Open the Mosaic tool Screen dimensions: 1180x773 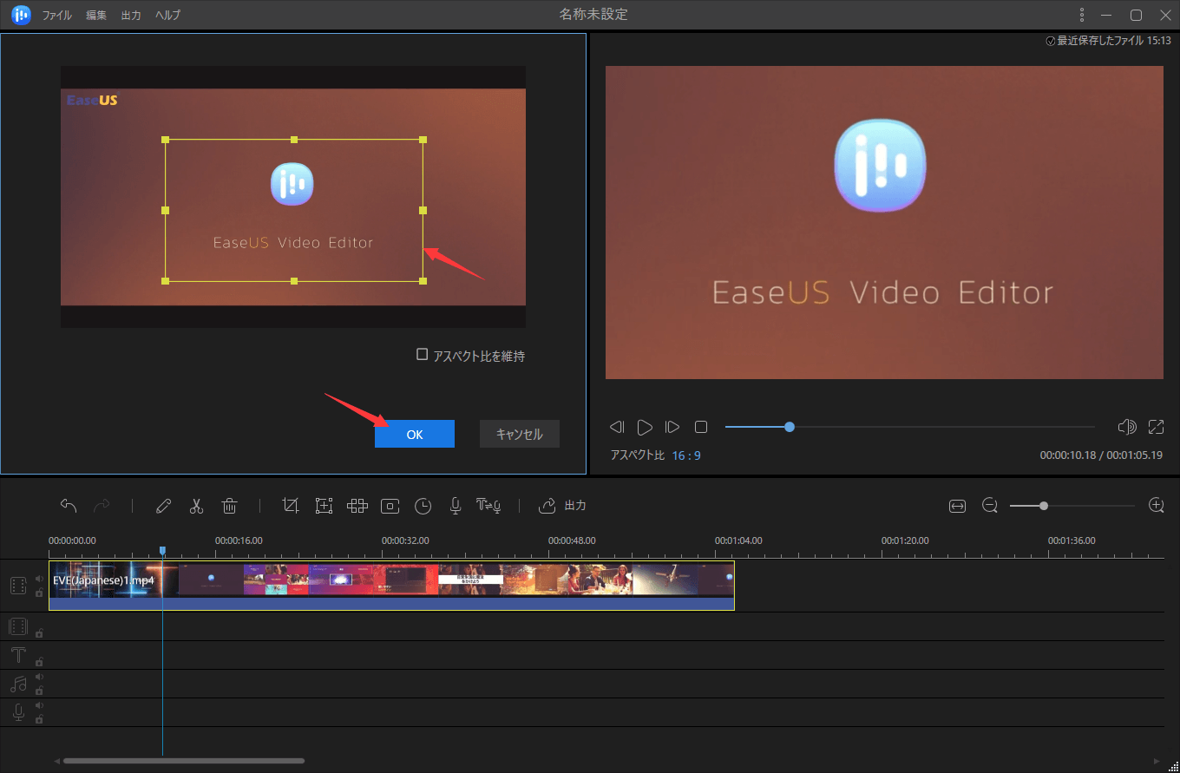pos(357,506)
